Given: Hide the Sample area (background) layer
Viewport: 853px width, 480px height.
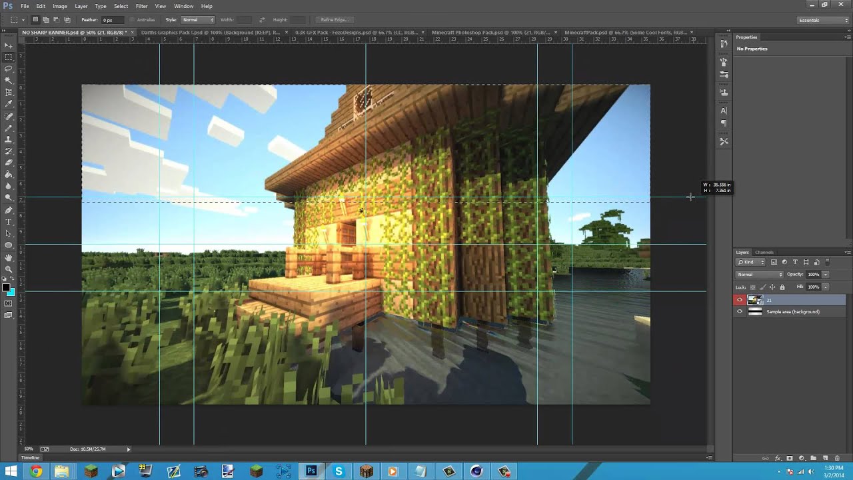Looking at the screenshot, I should click(740, 311).
